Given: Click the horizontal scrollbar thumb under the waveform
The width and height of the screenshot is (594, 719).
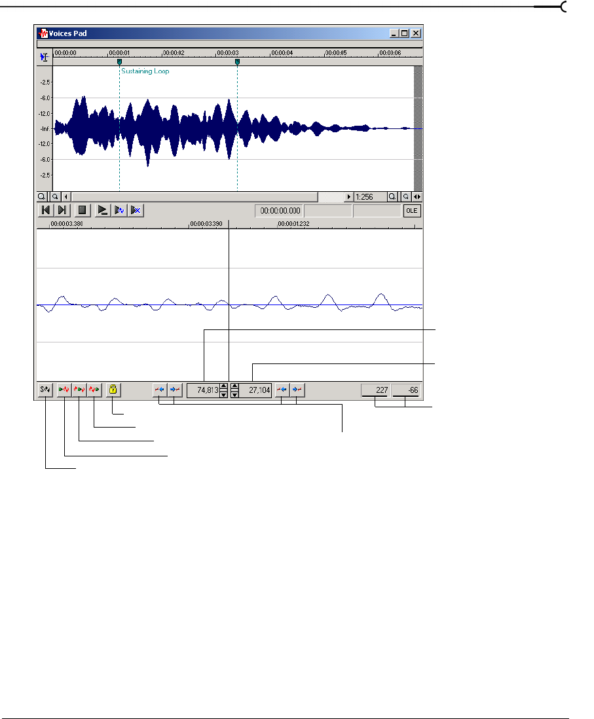Looking at the screenshot, I should [195, 196].
